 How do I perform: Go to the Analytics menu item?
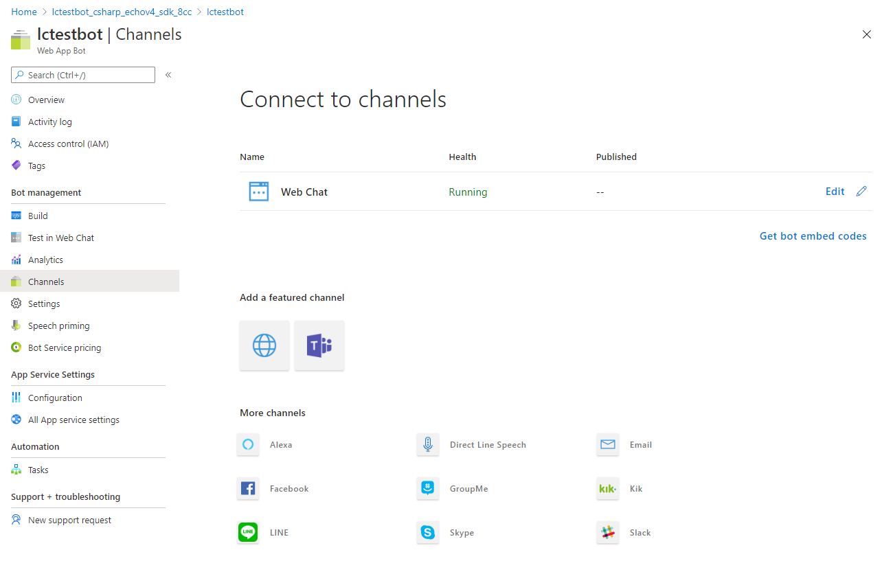[x=45, y=260]
